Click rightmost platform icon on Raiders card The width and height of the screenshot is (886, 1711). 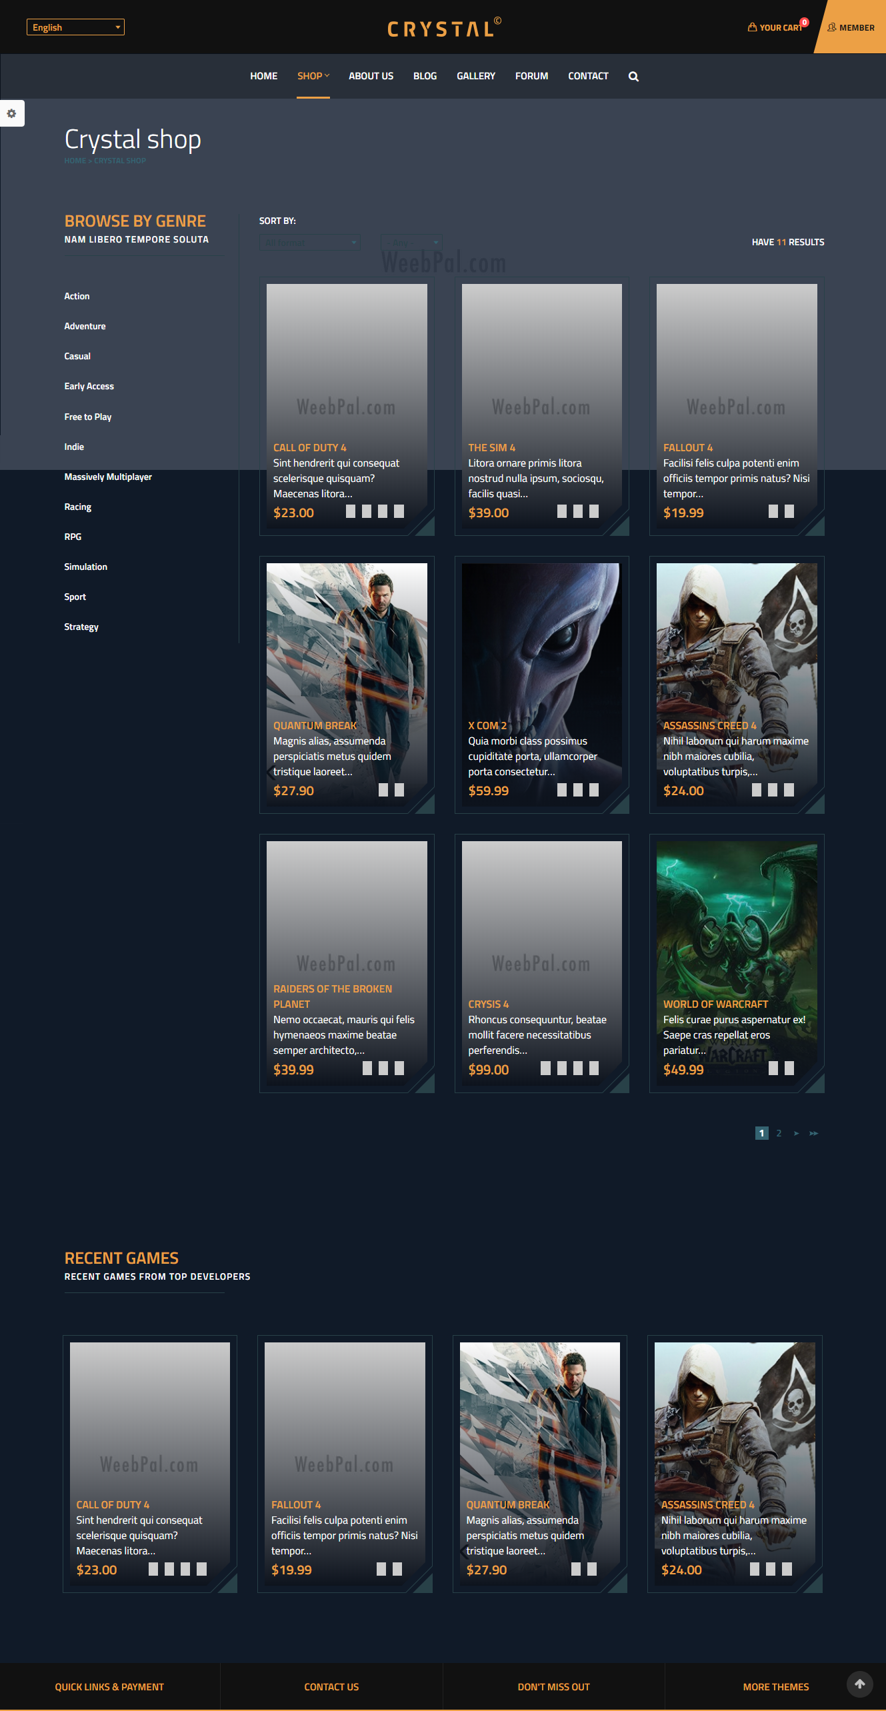399,1068
